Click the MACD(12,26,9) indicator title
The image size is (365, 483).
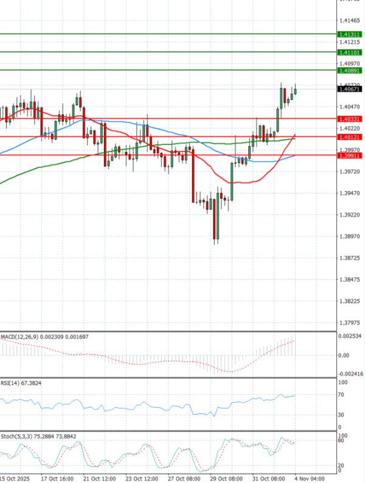pos(17,336)
